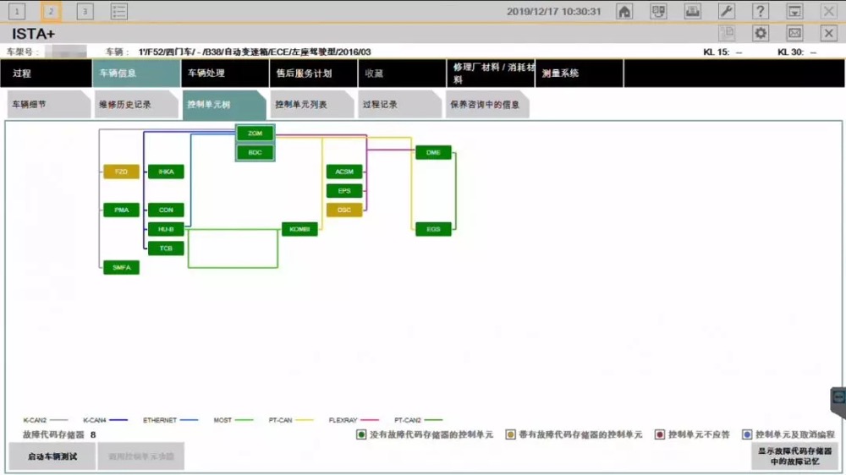
Task: Open the 收藏 menu
Action: (x=401, y=73)
